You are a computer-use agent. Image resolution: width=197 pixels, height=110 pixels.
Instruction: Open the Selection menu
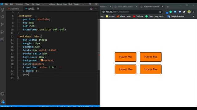pyautogui.click(x=19, y=4)
